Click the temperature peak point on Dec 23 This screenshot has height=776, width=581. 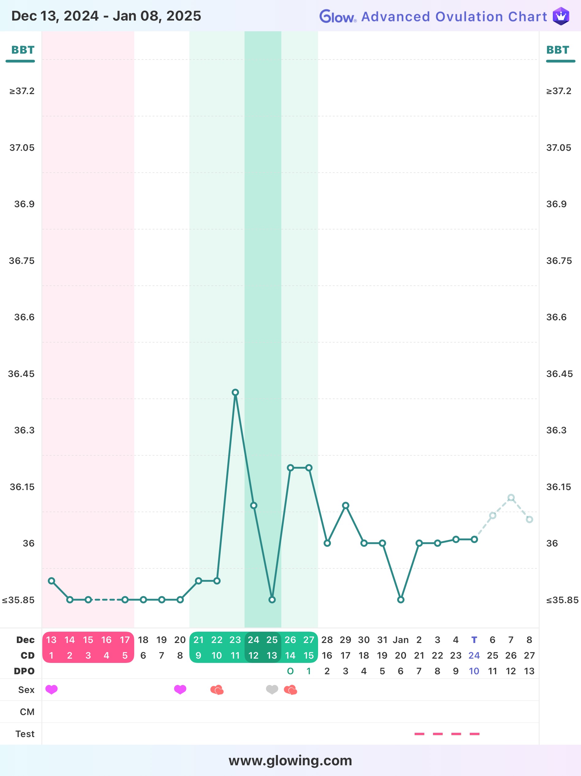coord(235,392)
